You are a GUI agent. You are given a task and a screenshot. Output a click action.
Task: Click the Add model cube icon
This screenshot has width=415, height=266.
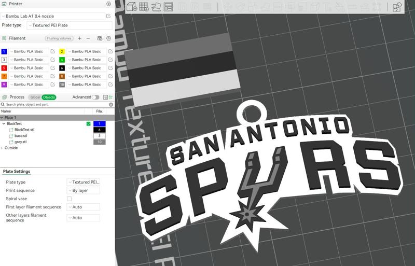pyautogui.click(x=132, y=7)
